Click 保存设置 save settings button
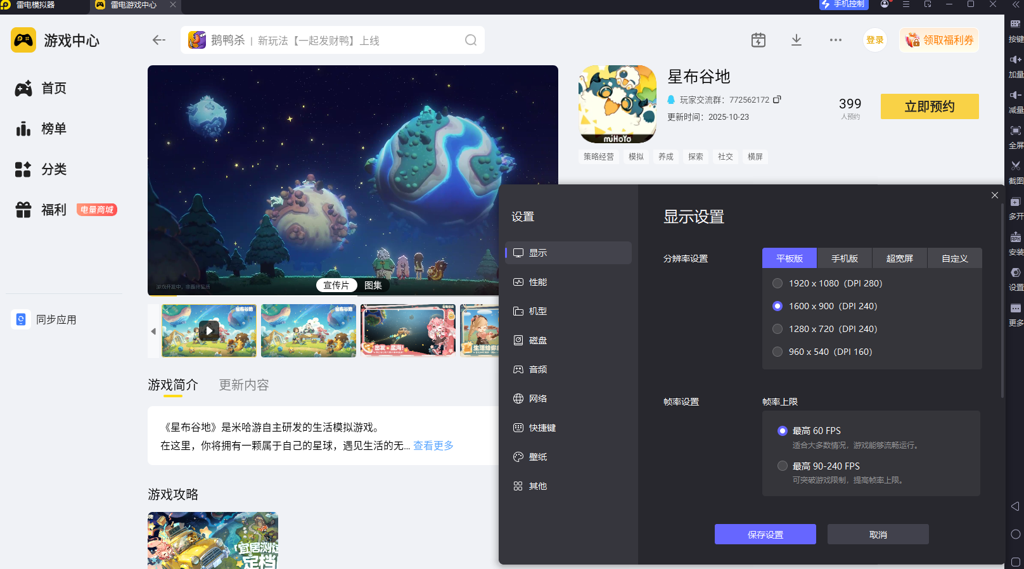 (765, 534)
